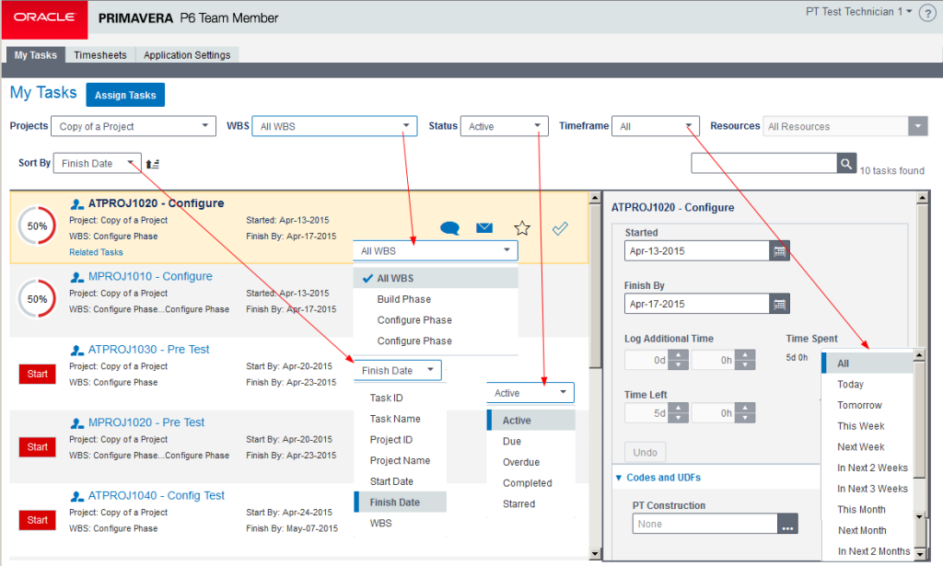Switch to the Timesheets tab
The image size is (943, 566).
click(99, 54)
